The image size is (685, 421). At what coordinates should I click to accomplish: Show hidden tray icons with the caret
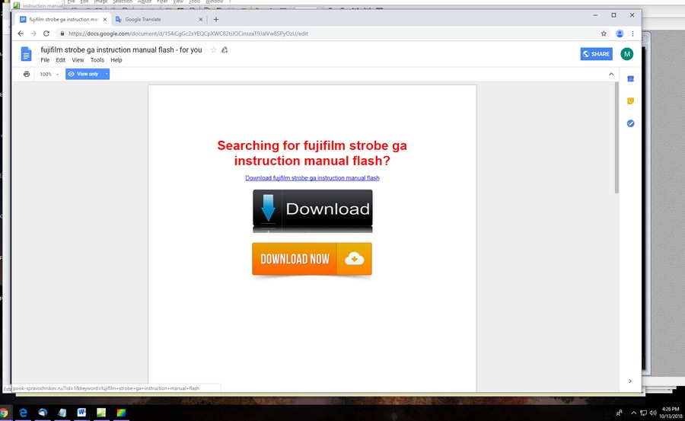click(633, 413)
